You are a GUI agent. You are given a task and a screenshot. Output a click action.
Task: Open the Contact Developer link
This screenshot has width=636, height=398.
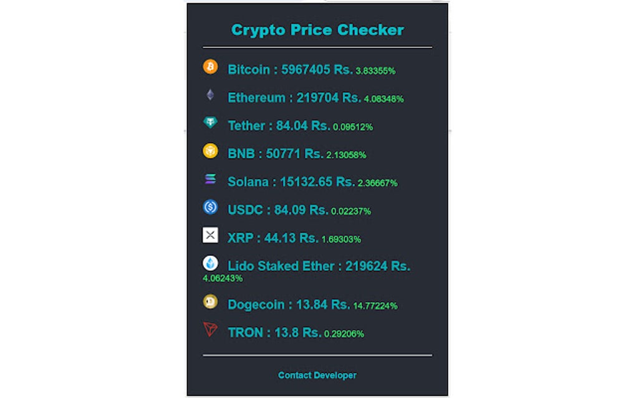pos(317,376)
